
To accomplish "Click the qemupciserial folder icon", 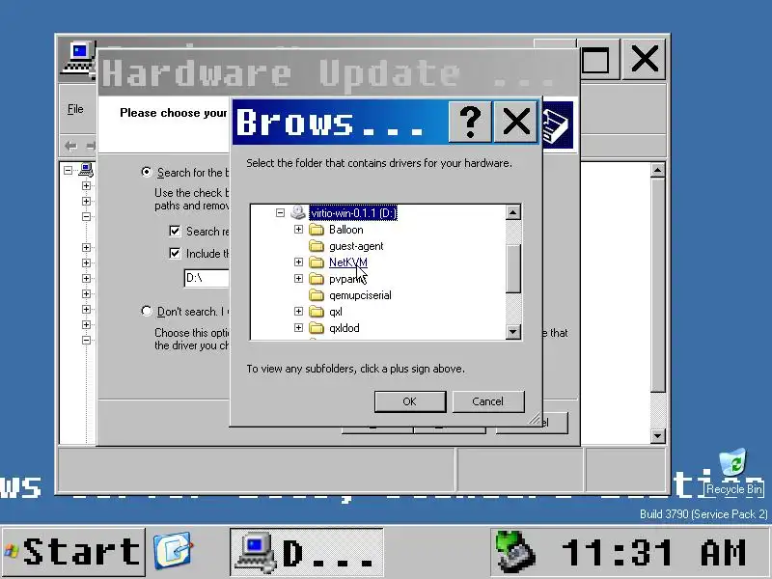I will [x=317, y=295].
